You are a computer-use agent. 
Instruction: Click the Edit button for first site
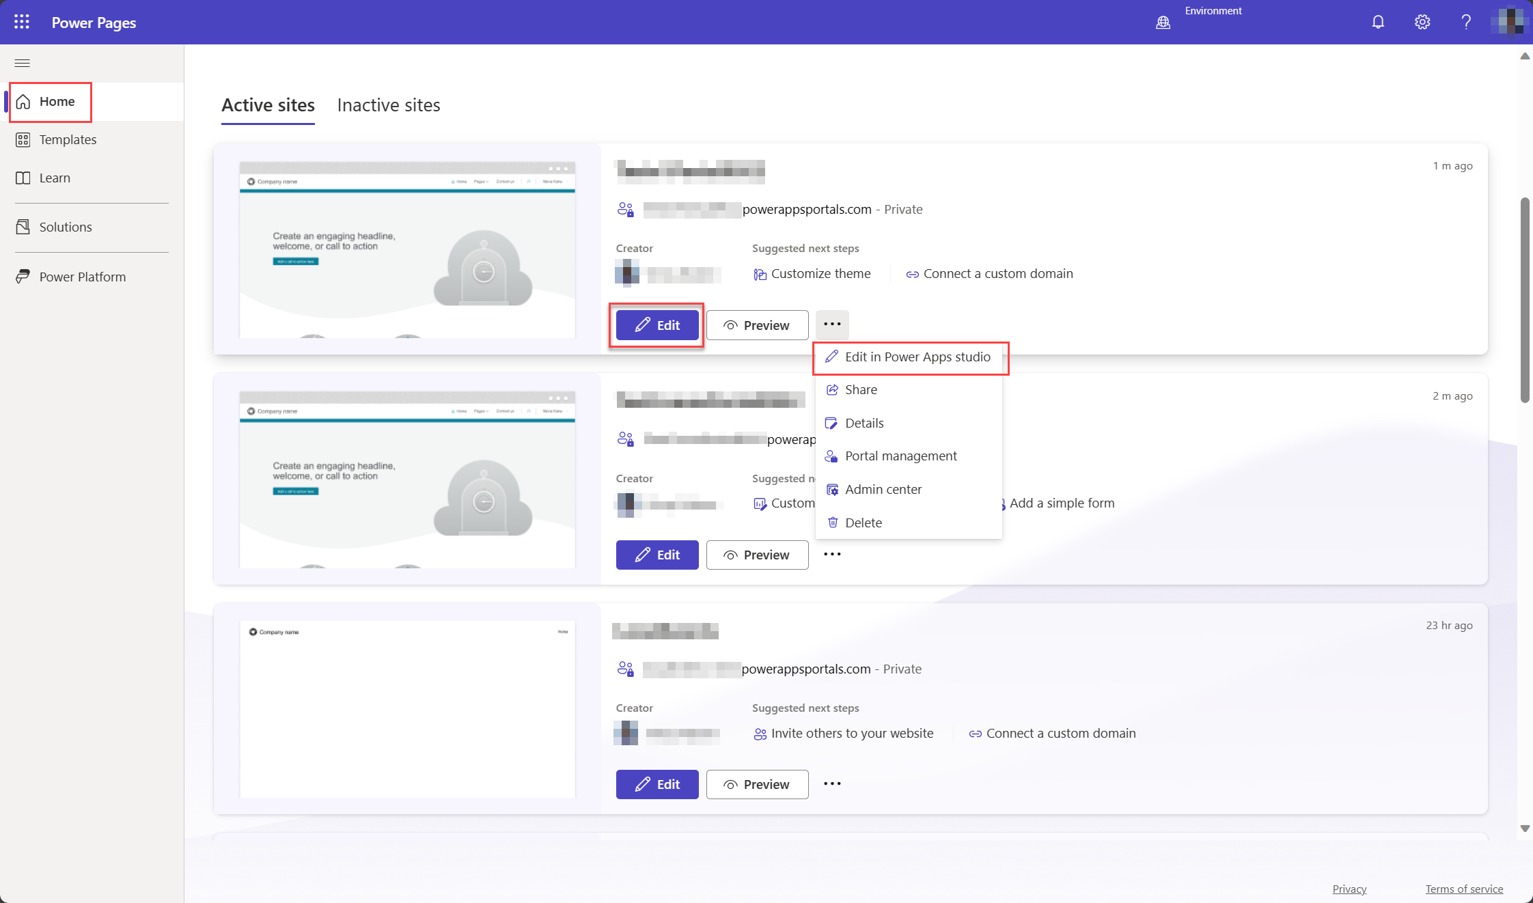coord(657,324)
